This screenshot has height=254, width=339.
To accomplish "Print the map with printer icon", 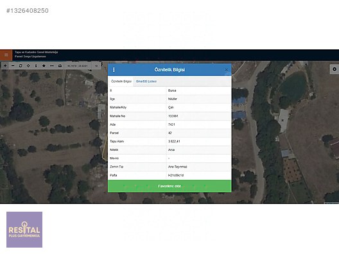I will pos(60,65).
